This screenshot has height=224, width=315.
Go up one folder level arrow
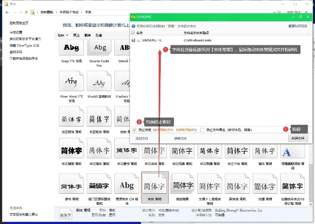click(26, 12)
